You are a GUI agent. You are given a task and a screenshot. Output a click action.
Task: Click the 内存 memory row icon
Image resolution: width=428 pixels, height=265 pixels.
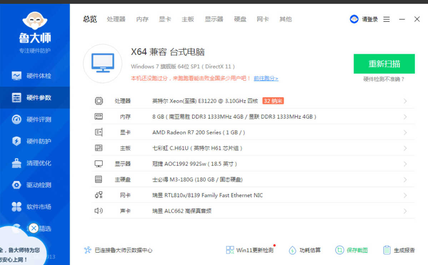click(99, 117)
